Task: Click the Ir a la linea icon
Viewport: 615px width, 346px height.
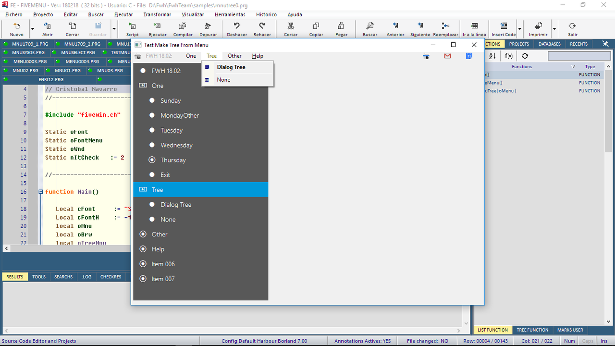Action: (475, 26)
